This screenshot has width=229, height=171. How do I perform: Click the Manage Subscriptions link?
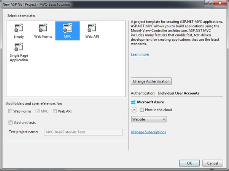(x=148, y=132)
